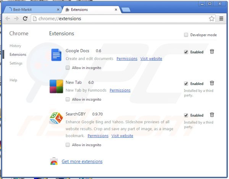
Task: Open Help in the Chrome sidebar
Action: [x=13, y=80]
